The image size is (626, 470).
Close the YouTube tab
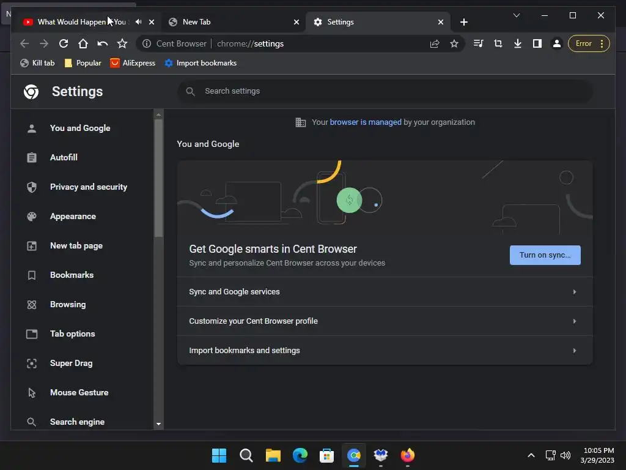pos(152,22)
